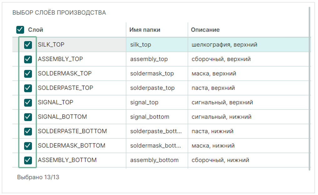Click the Имя папки column header
The width and height of the screenshot is (318, 195).
coord(145,30)
